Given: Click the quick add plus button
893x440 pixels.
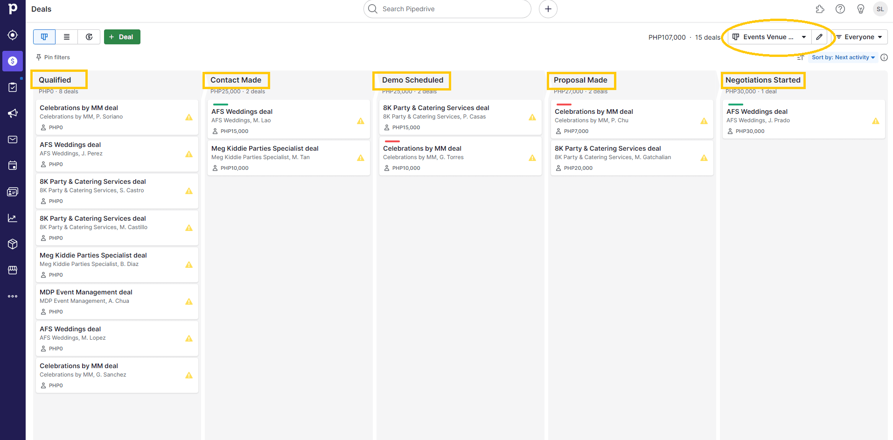Looking at the screenshot, I should 548,9.
